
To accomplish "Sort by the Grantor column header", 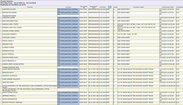I will [30, 7].
